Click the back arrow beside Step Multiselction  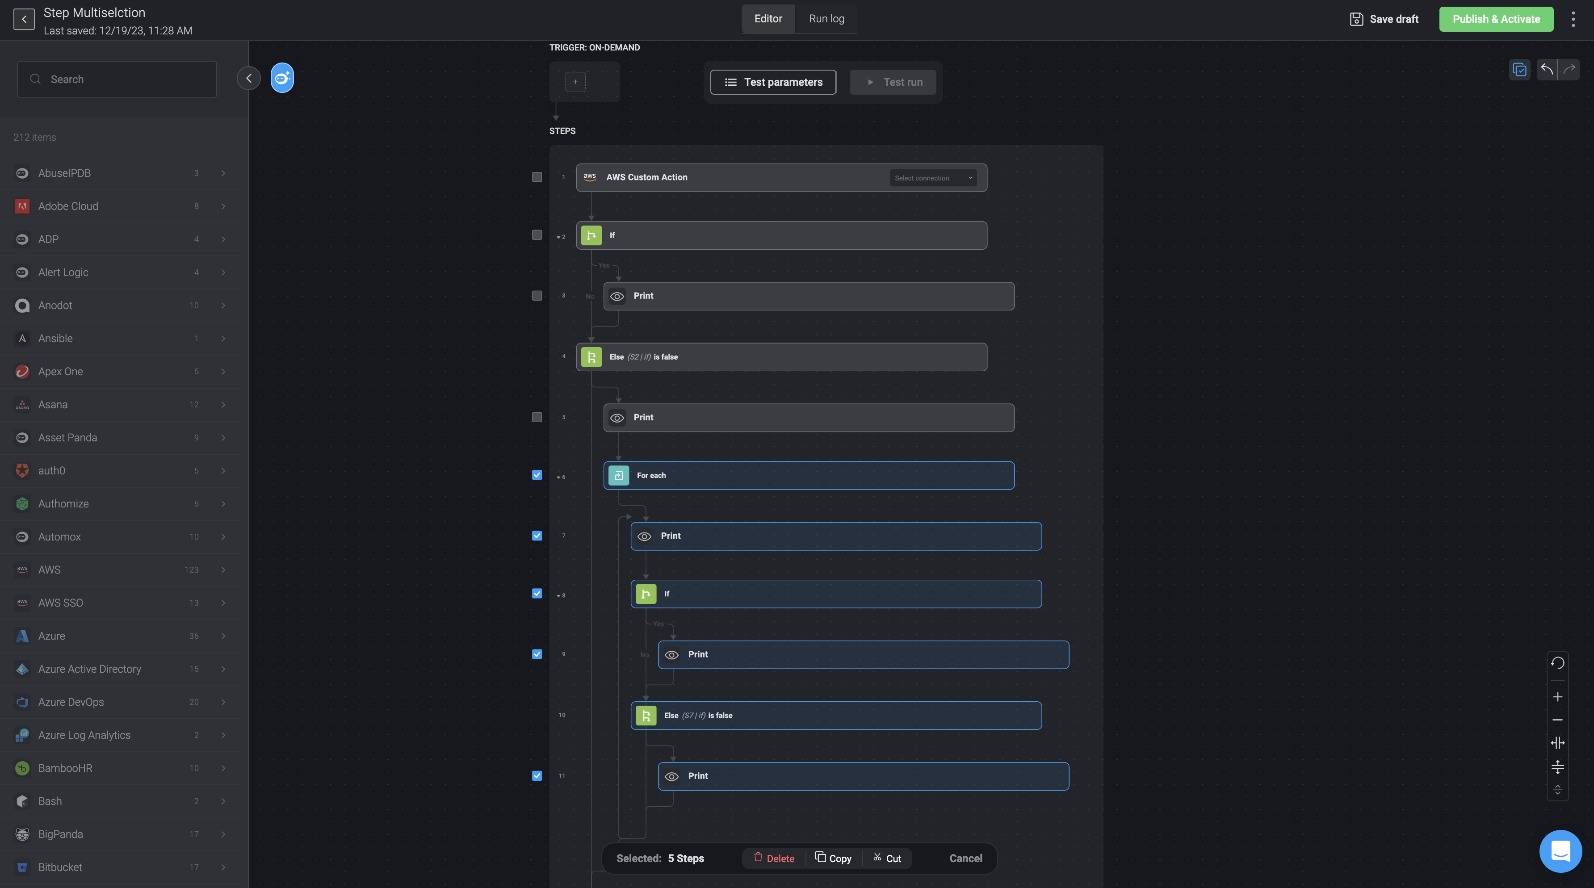pyautogui.click(x=24, y=19)
